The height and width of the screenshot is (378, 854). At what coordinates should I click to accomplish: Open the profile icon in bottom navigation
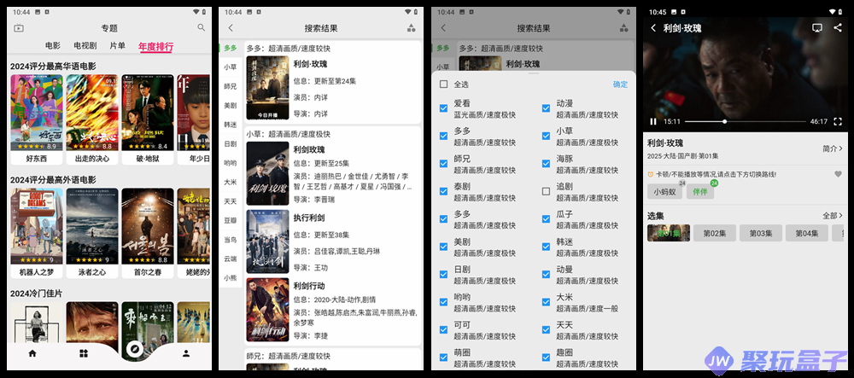(186, 353)
